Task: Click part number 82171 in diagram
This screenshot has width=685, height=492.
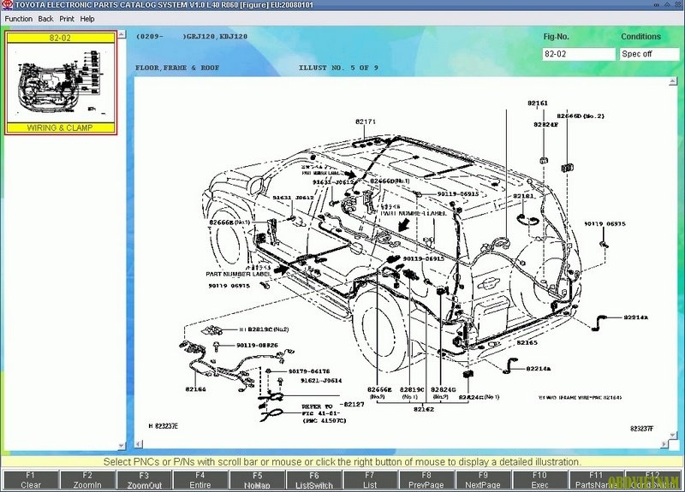Action: coord(366,122)
